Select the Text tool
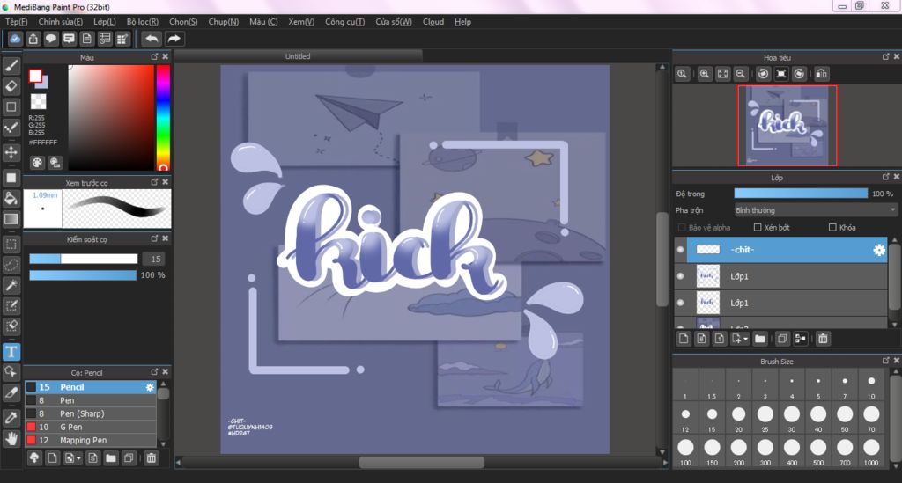Screen dimensions: 902x483 (x=11, y=352)
